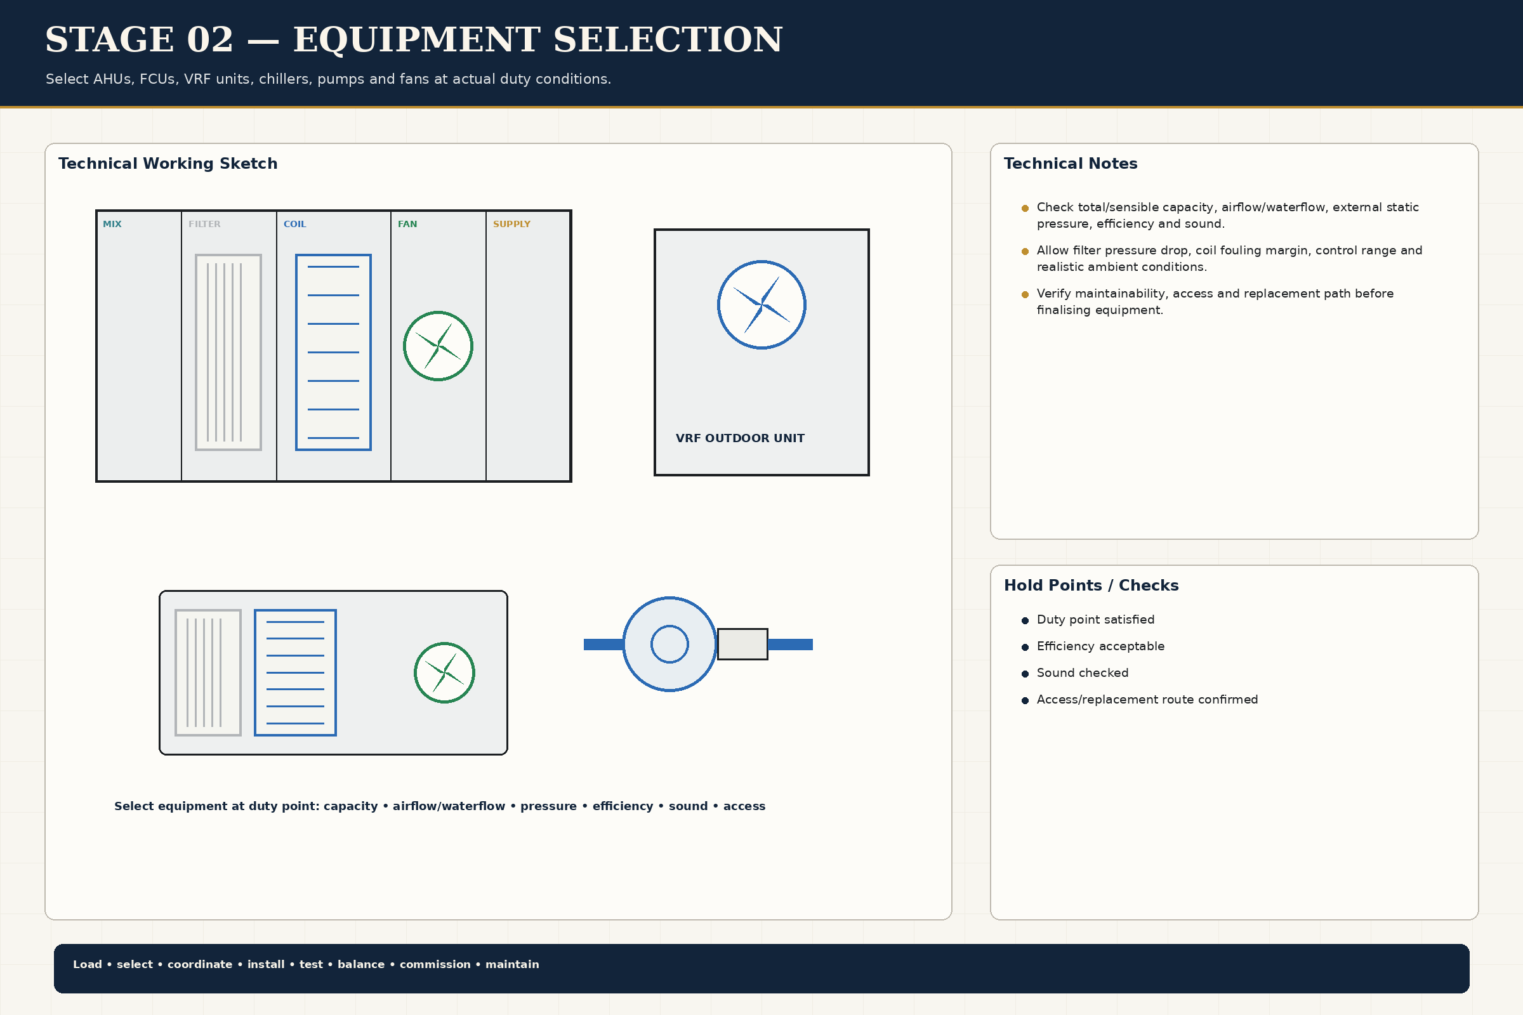The width and height of the screenshot is (1523, 1015).
Task: Click the note about filter pressure drop
Action: click(1230, 258)
